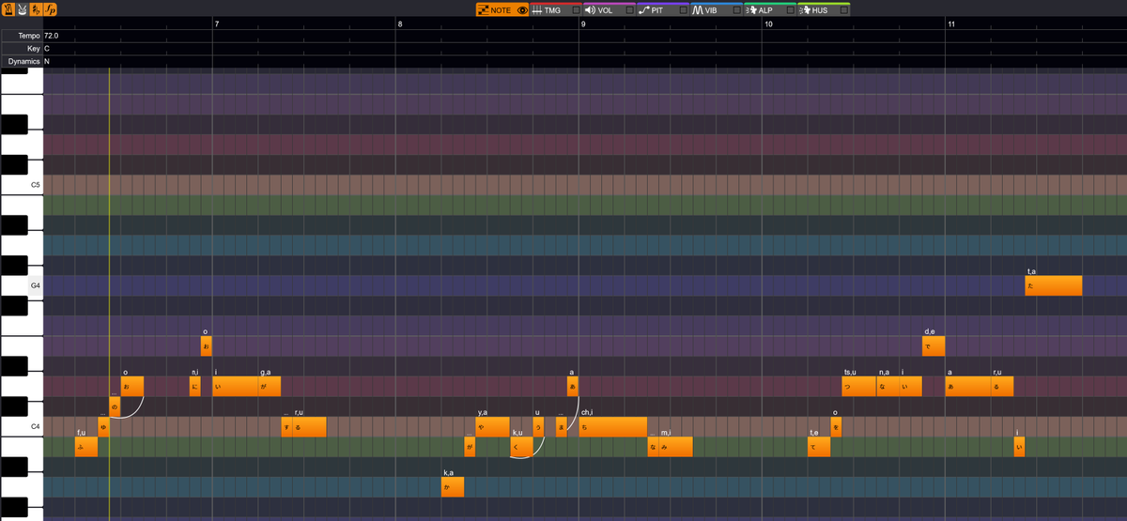Toggle the Key row sharp-flat icon
This screenshot has height=521, width=1127.
[36, 9]
